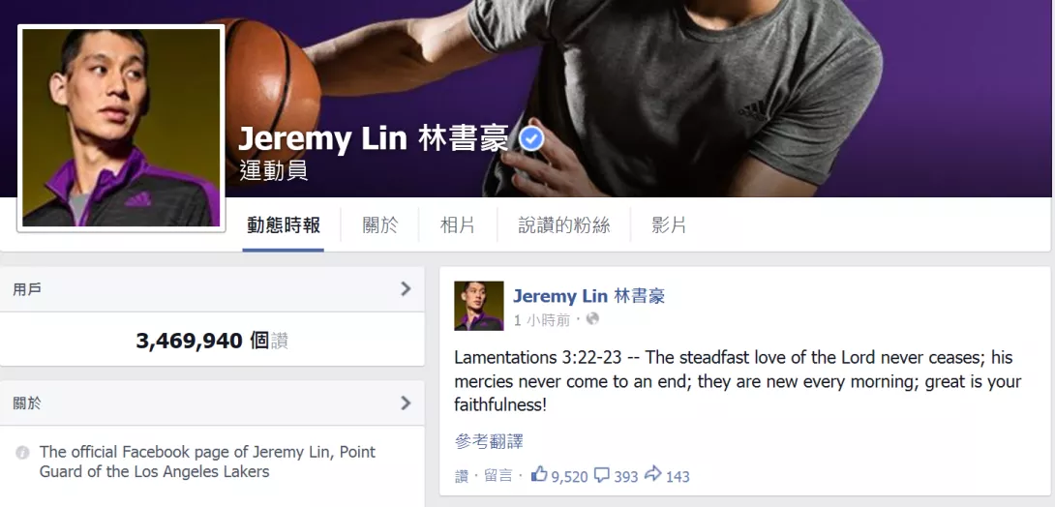This screenshot has height=507, width=1055.
Task: Expand the 關於 sidebar section chevron
Action: click(x=405, y=403)
